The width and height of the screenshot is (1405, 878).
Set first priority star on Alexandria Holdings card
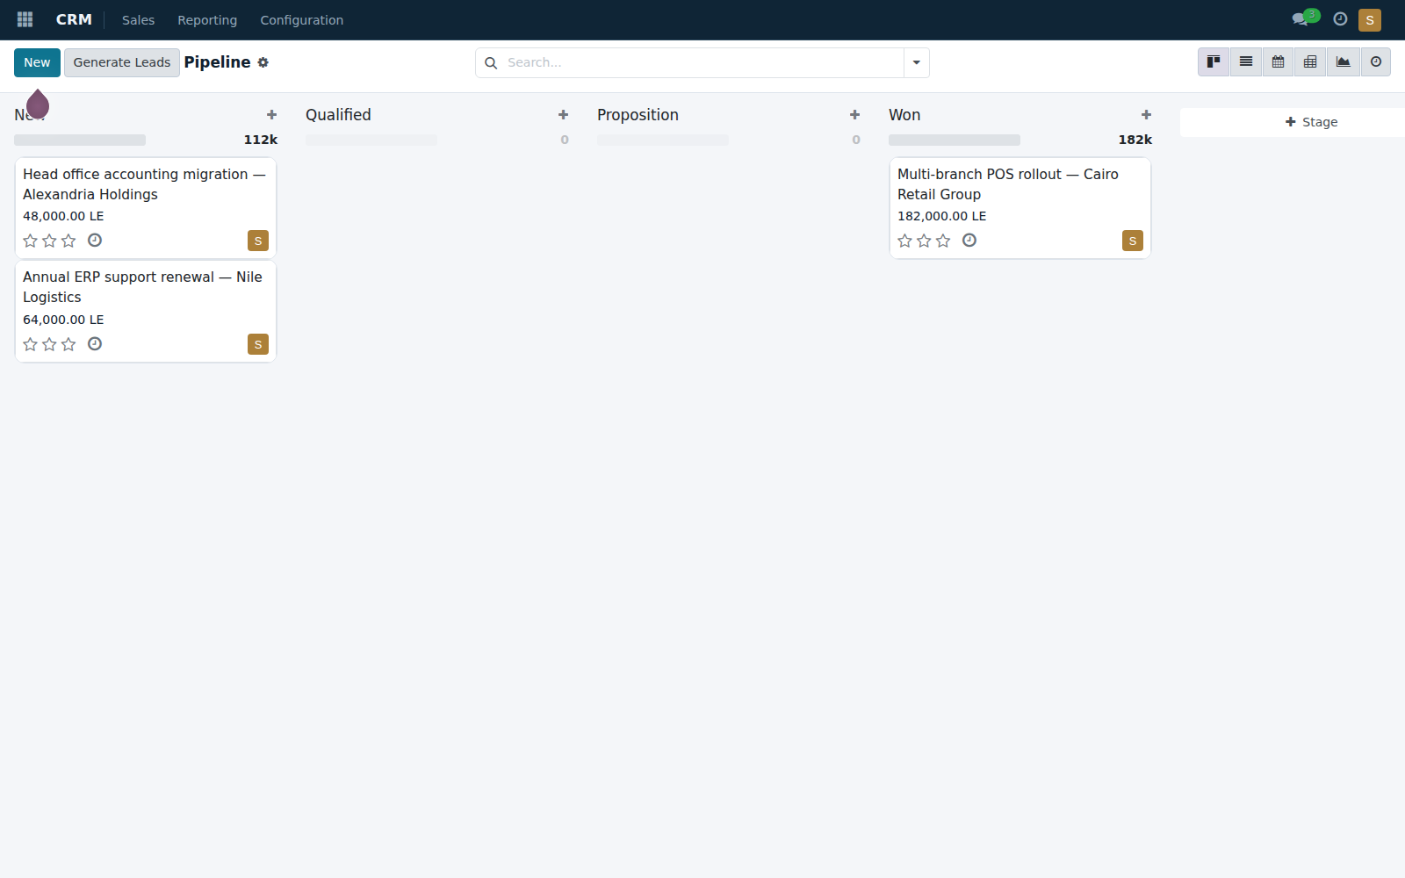[x=30, y=241]
